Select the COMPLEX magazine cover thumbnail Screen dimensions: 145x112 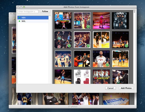click(120, 20)
